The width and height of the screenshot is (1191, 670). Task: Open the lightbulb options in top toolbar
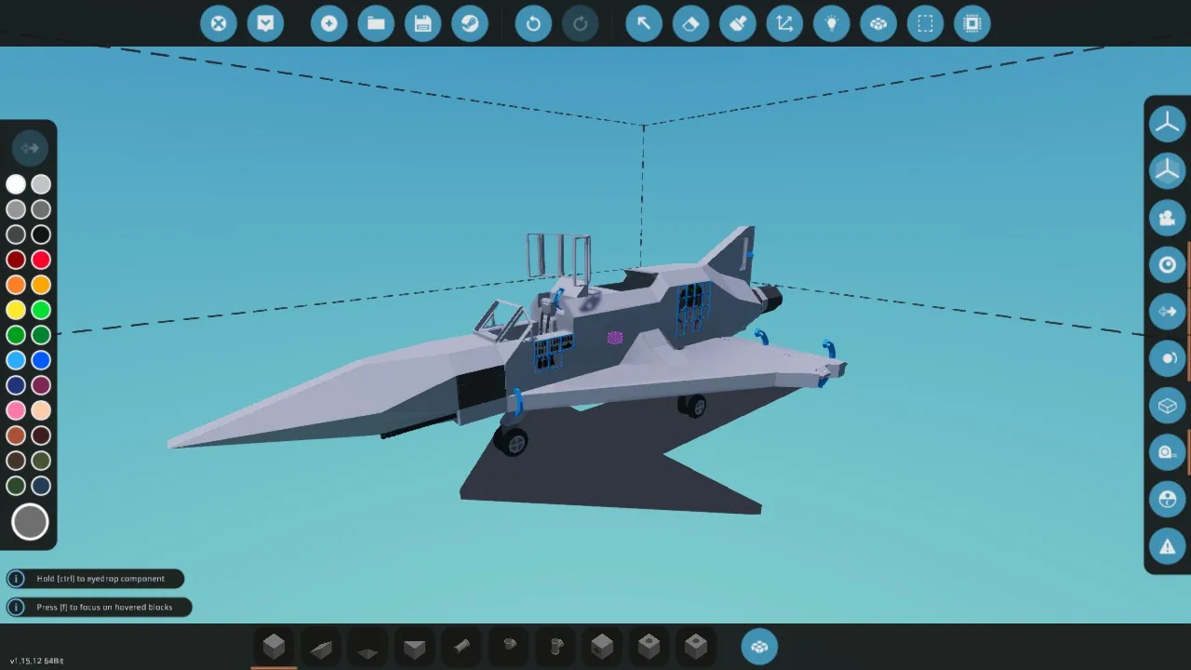(x=831, y=23)
